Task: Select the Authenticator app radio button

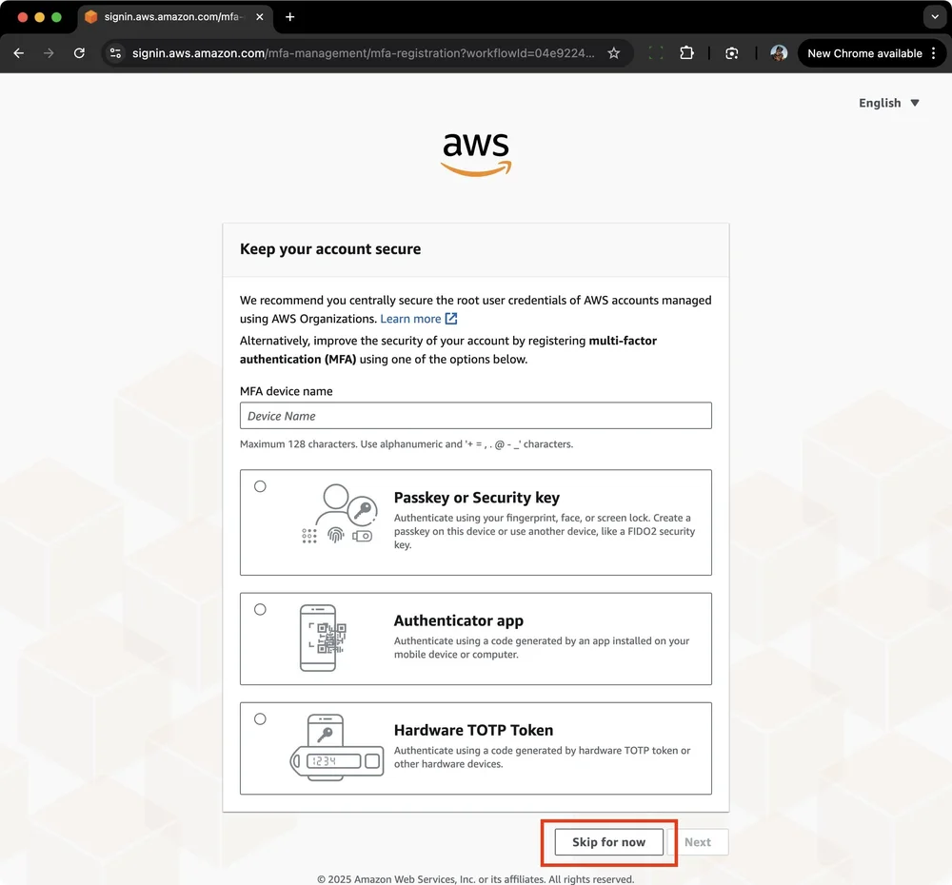Action: click(260, 609)
